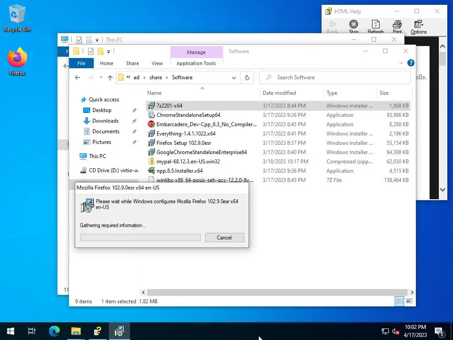Open Task View on the taskbar

pos(32,331)
